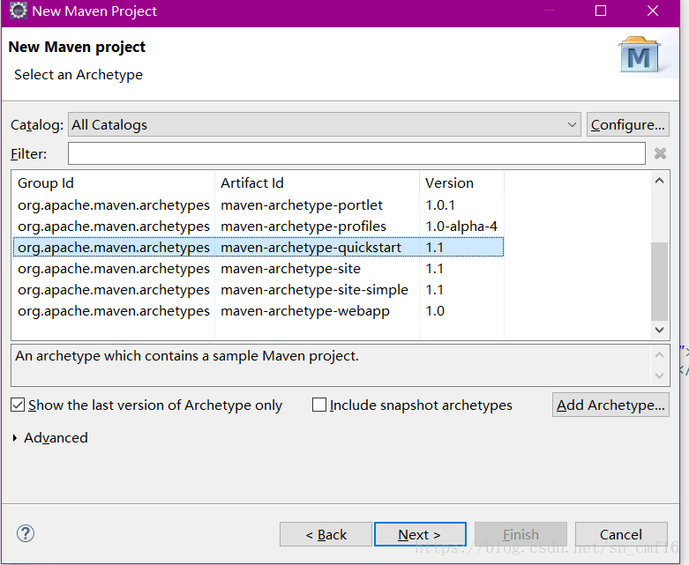
Task: Click the description box scroll up arrow
Action: point(659,354)
